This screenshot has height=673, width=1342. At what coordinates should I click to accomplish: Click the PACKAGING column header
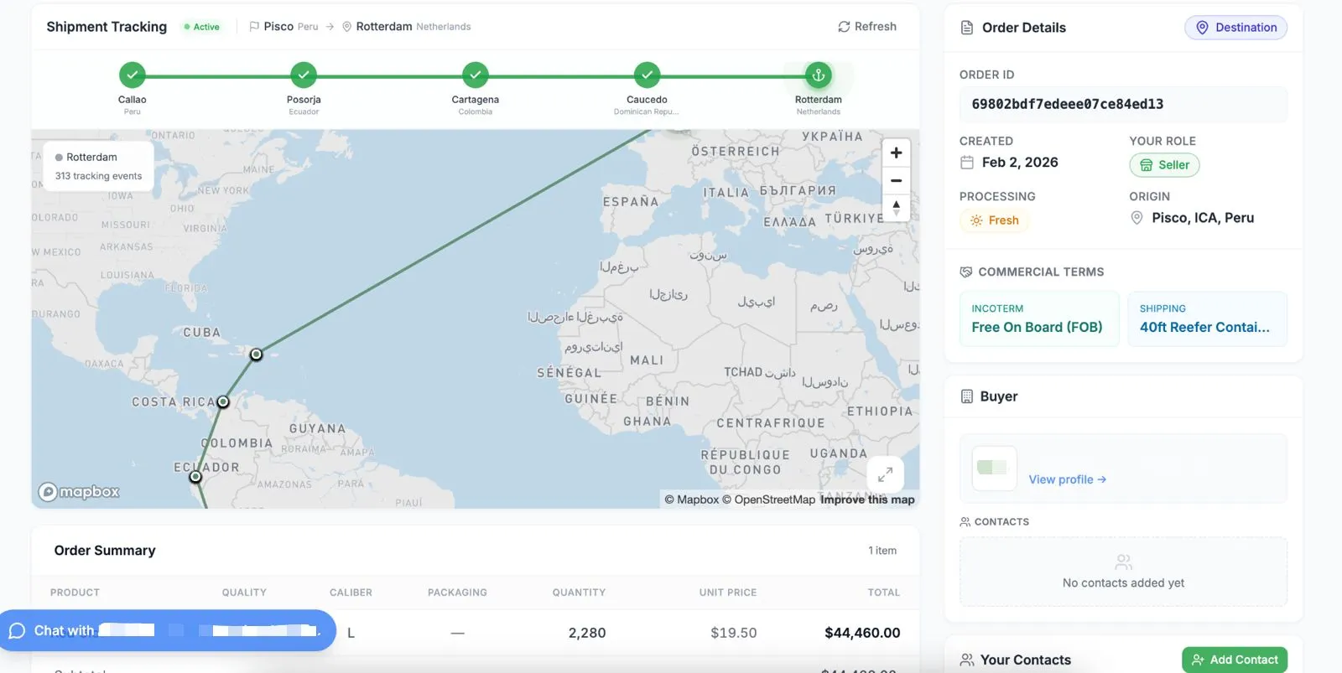coord(457,593)
